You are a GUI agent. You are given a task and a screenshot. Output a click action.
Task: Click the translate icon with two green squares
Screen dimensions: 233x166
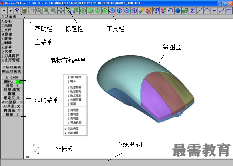coord(156,11)
